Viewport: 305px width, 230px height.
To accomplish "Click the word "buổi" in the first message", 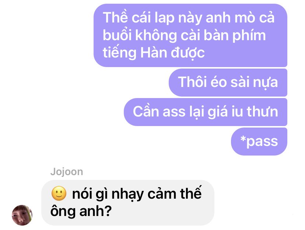I will [117, 35].
